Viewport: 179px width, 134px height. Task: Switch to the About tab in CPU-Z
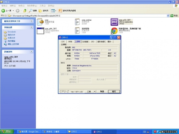tap(109, 42)
